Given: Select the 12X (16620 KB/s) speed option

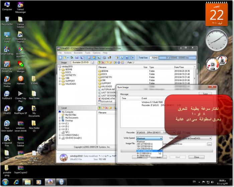Looking at the screenshot, I should click(149, 149).
